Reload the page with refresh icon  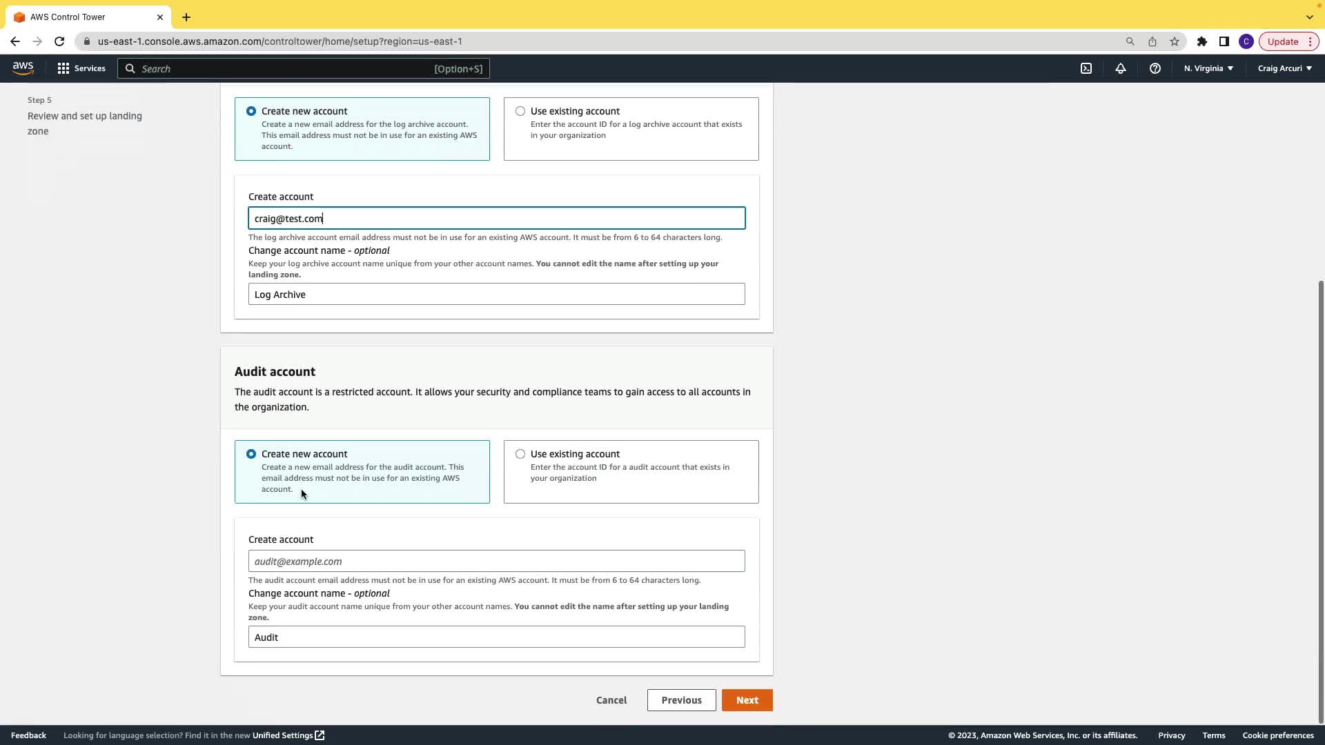[59, 41]
